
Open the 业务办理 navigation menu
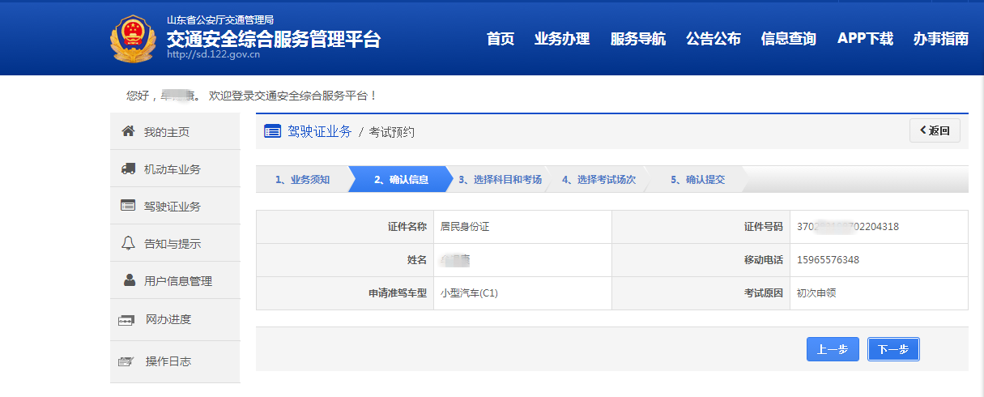(562, 39)
